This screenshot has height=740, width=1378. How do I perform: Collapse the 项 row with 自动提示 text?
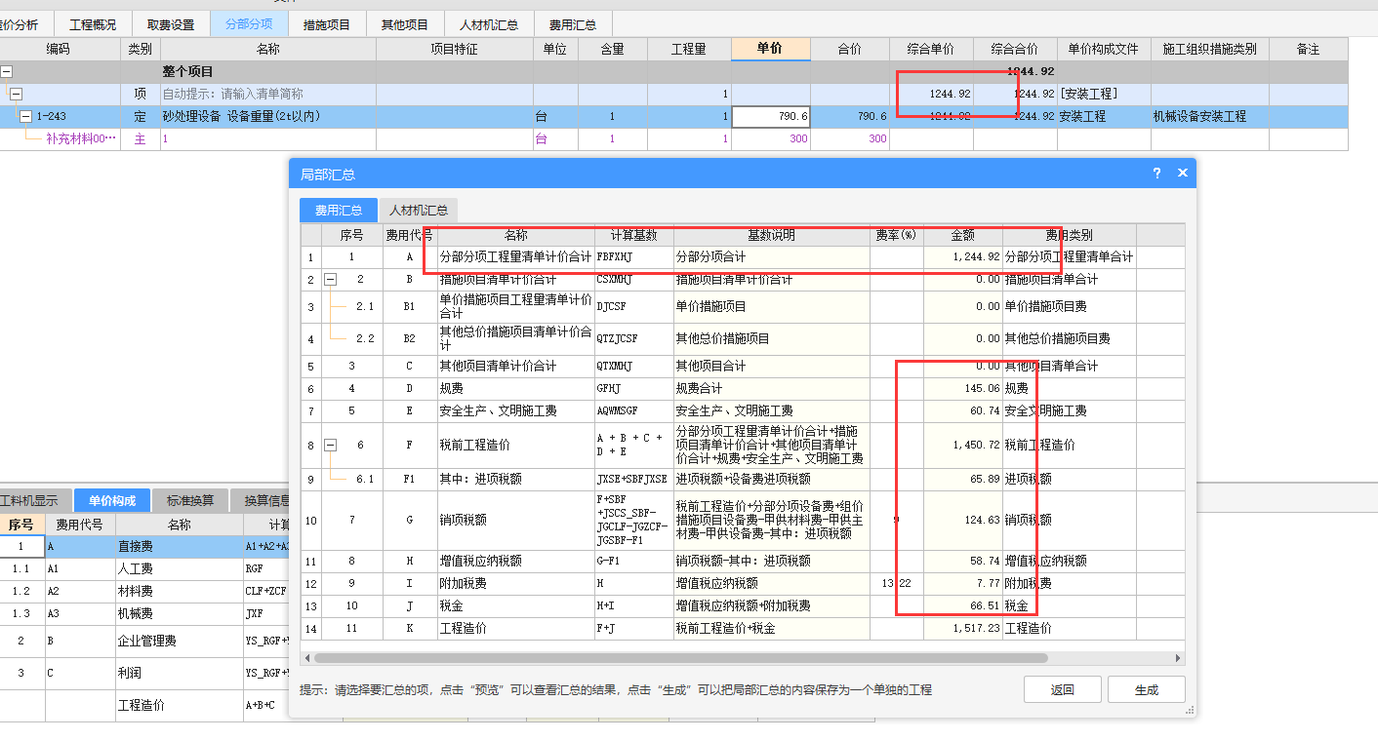16,95
